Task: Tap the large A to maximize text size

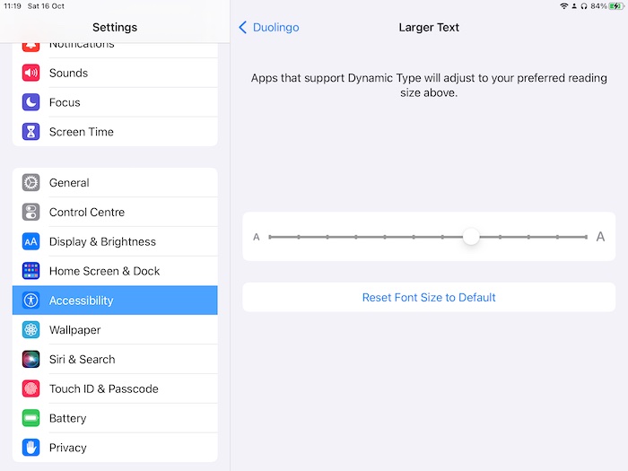Action: 600,237
